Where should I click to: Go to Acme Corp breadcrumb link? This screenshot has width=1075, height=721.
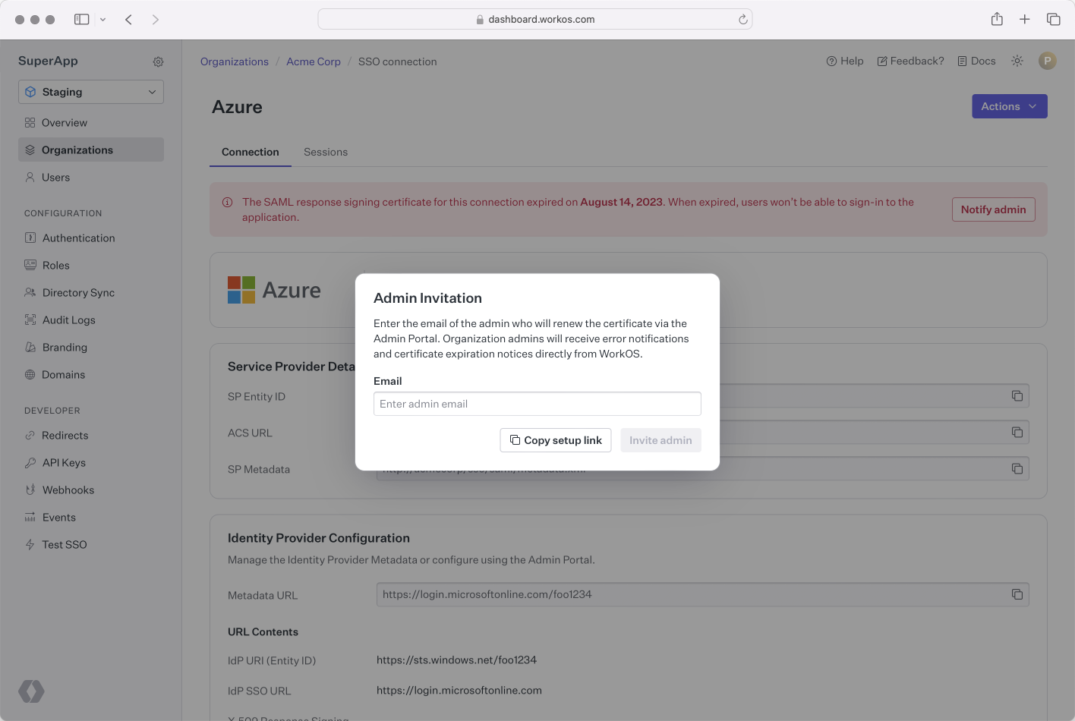tap(313, 61)
